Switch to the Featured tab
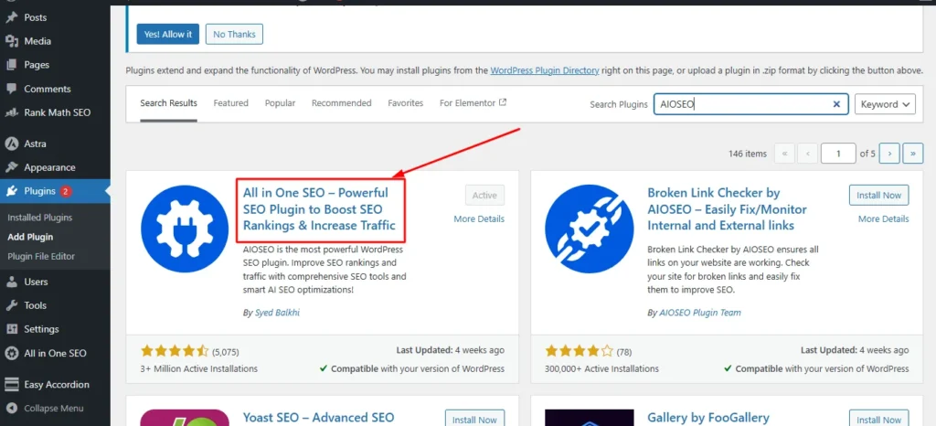The image size is (936, 426). 231,103
